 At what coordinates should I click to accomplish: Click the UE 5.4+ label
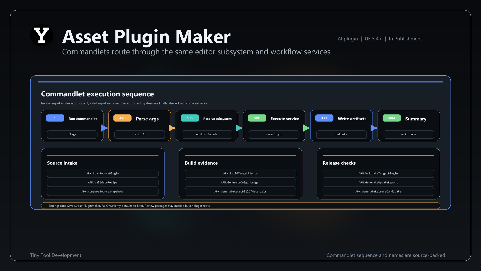pyautogui.click(x=373, y=39)
